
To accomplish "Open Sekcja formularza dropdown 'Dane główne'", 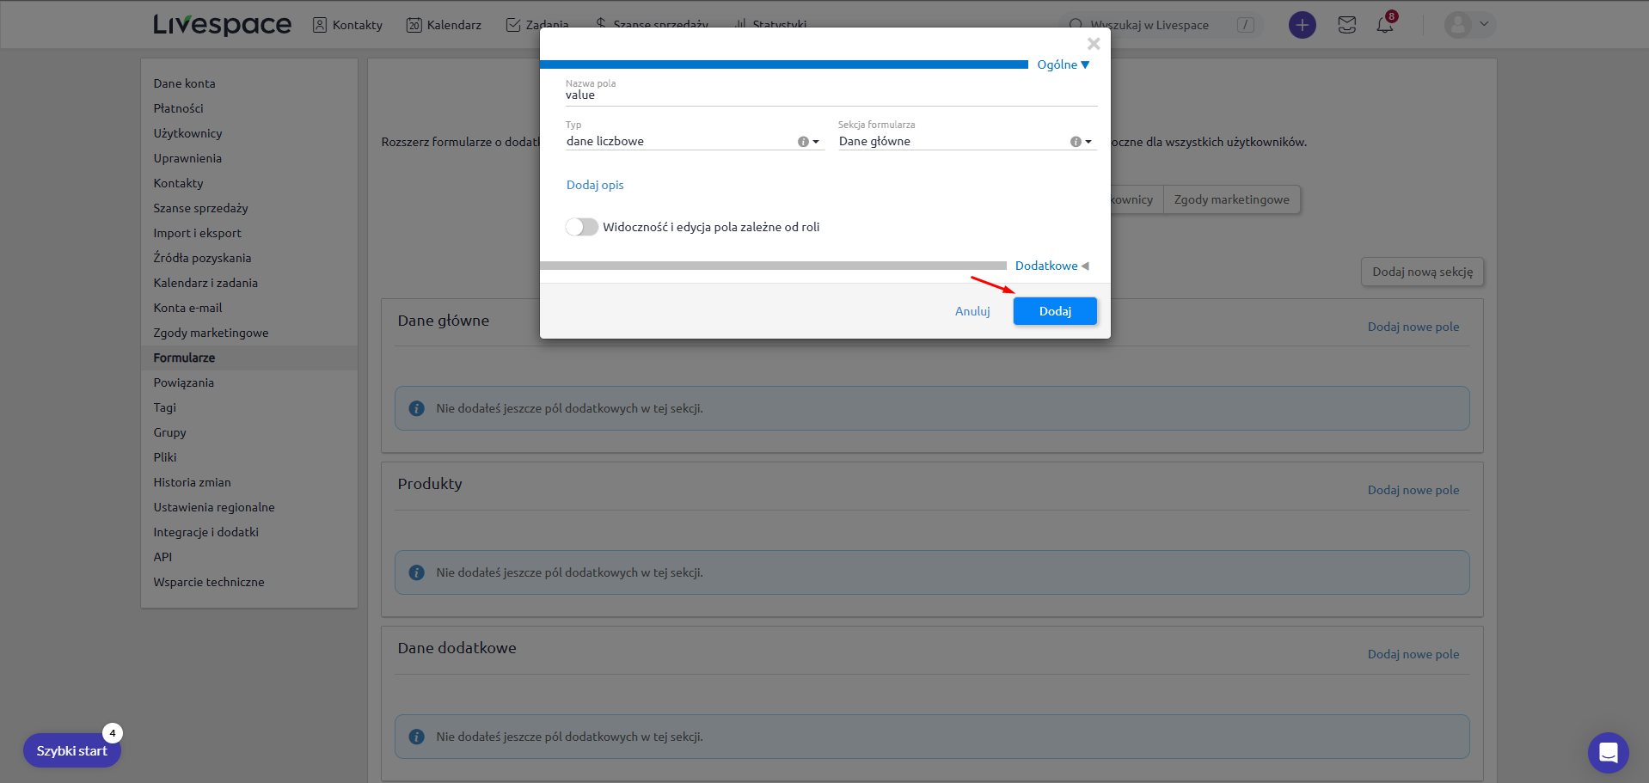I will (954, 142).
